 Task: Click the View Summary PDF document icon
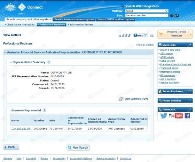[121, 99]
